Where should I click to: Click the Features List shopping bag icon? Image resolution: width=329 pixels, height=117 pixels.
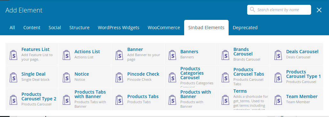point(13,55)
